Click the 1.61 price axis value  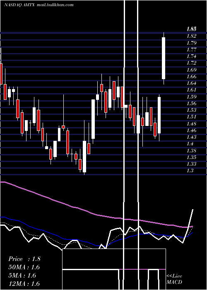pyautogui.click(x=191, y=90)
